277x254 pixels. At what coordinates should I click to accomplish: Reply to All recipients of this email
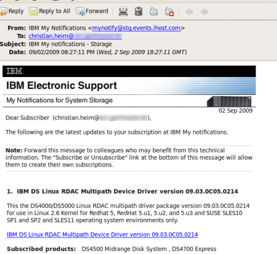click(50, 11)
